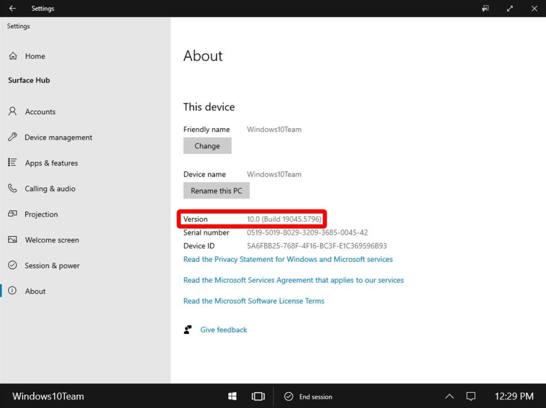Open Welcome screen settings
The width and height of the screenshot is (546, 408).
[85, 239]
